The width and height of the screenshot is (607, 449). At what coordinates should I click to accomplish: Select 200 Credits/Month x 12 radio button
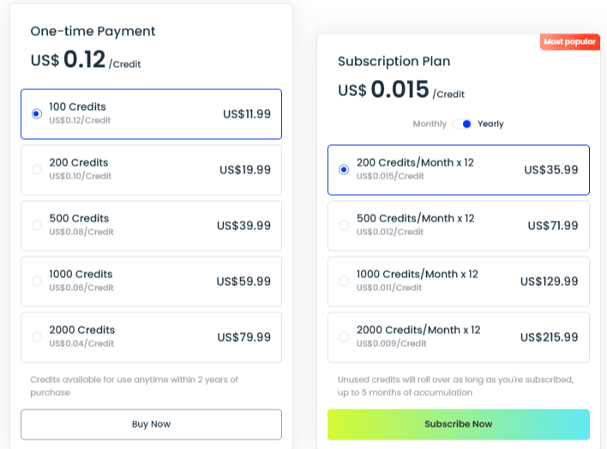[344, 169]
